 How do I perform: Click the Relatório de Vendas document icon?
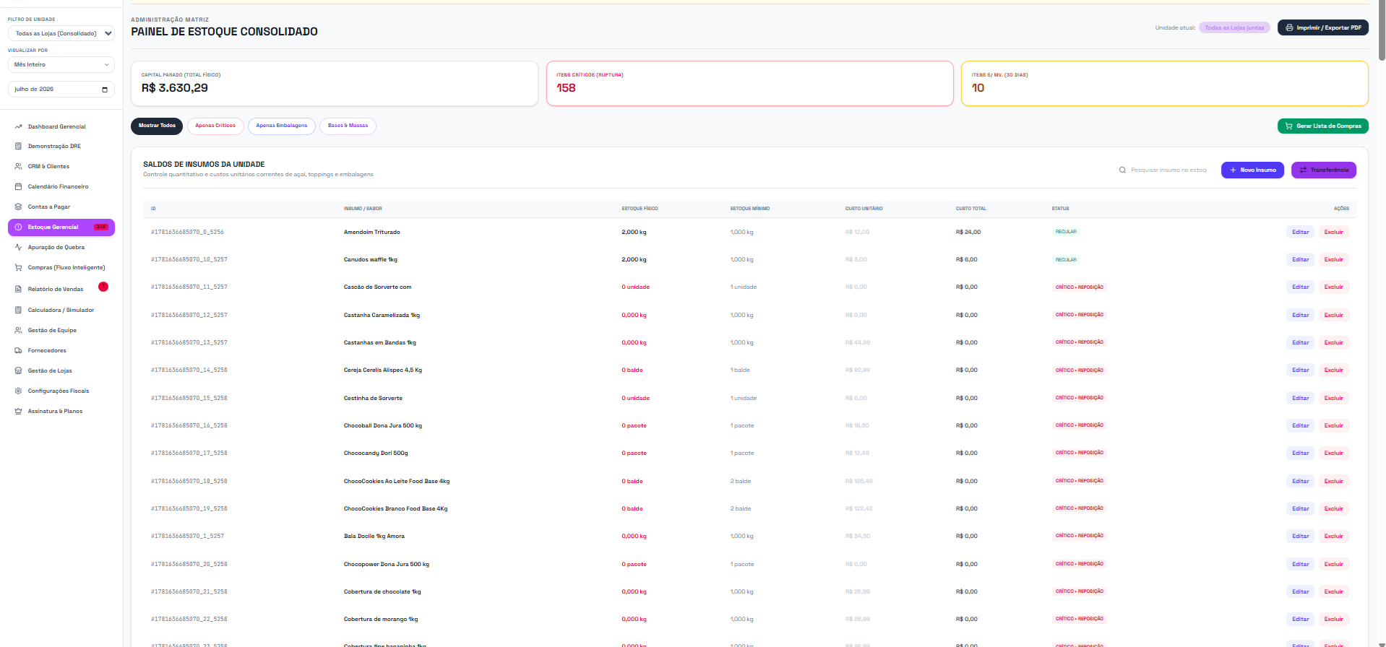tap(18, 289)
